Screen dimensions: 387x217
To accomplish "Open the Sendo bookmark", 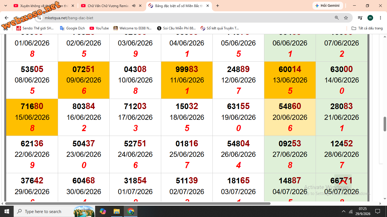I will tap(35, 28).
